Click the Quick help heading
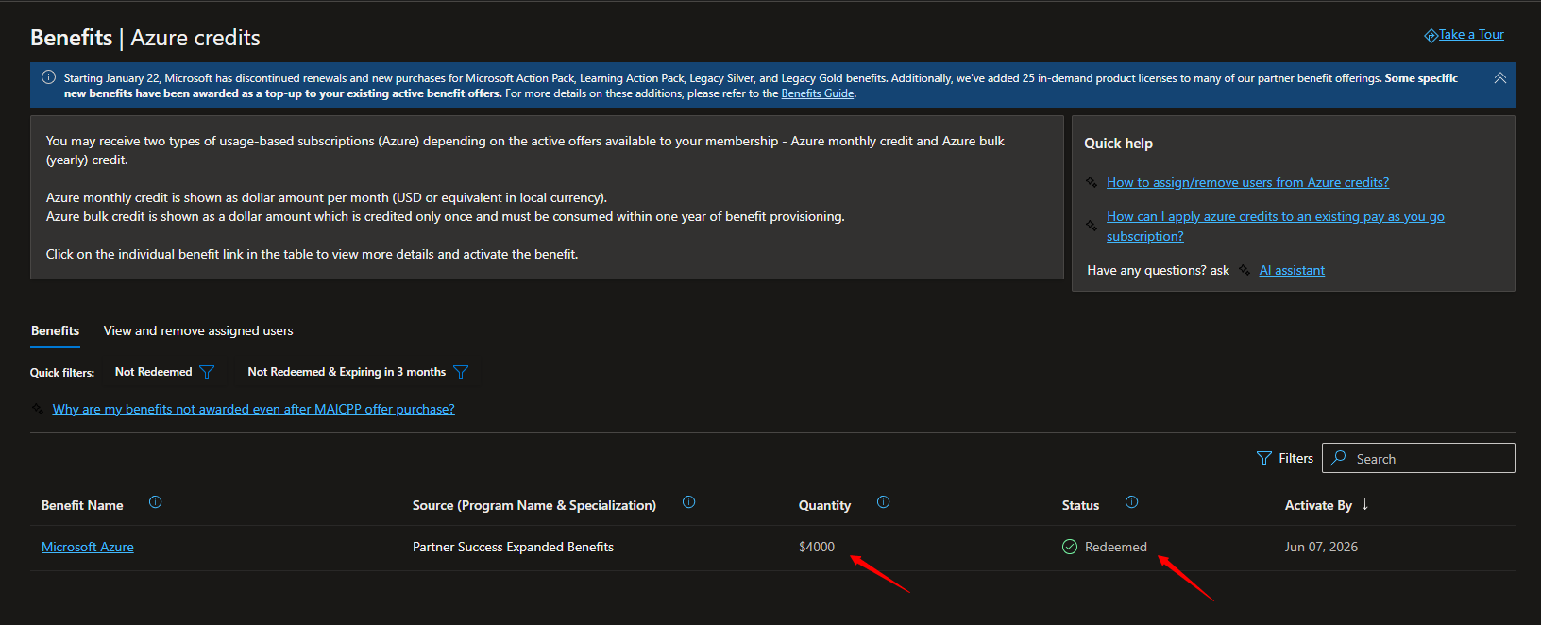 pyautogui.click(x=1118, y=144)
